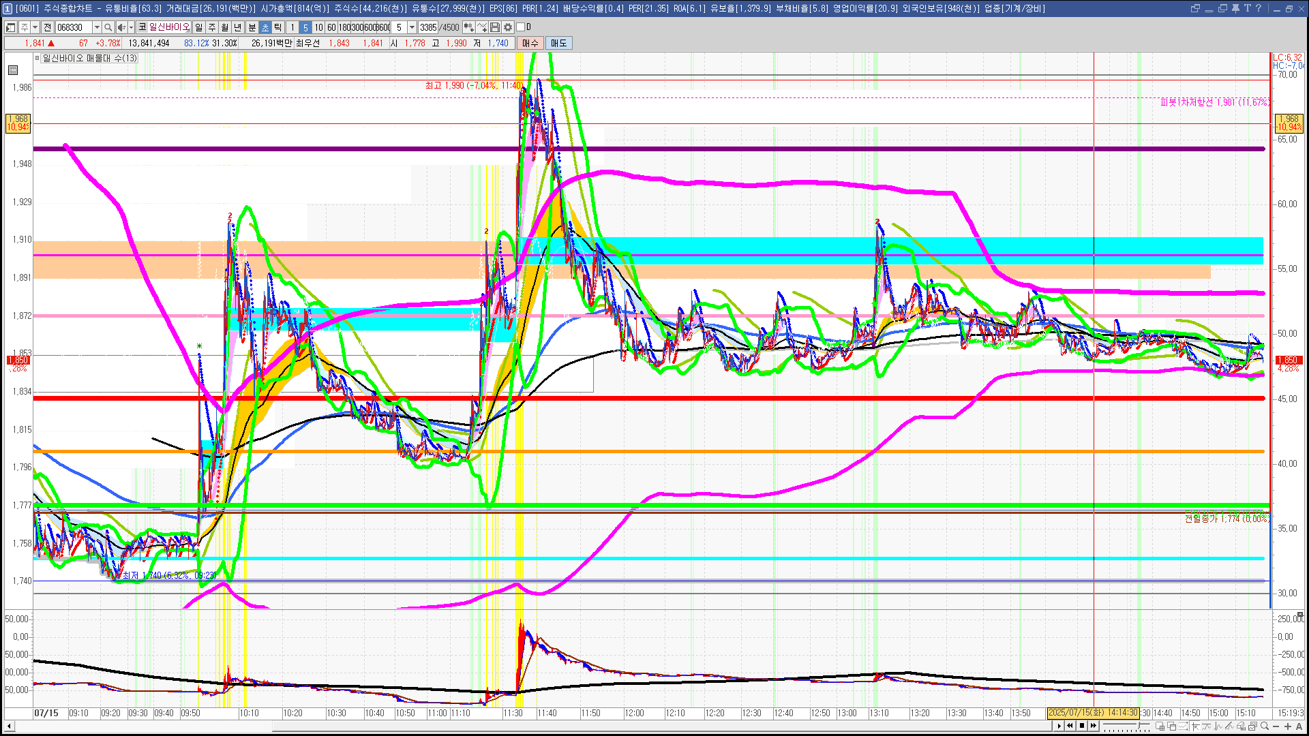Select the 10 interval tab
Image resolution: width=1309 pixels, height=736 pixels.
318,27
